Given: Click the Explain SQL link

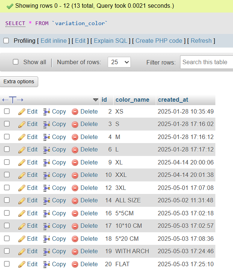Looking at the screenshot, I should [111, 41].
